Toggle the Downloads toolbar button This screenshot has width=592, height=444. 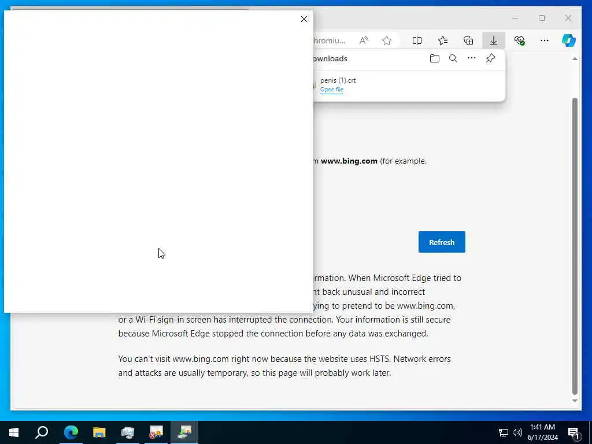[494, 40]
